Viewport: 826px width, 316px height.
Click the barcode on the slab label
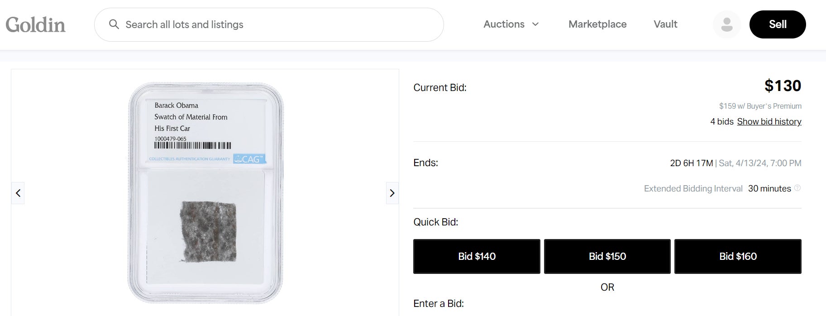[193, 146]
